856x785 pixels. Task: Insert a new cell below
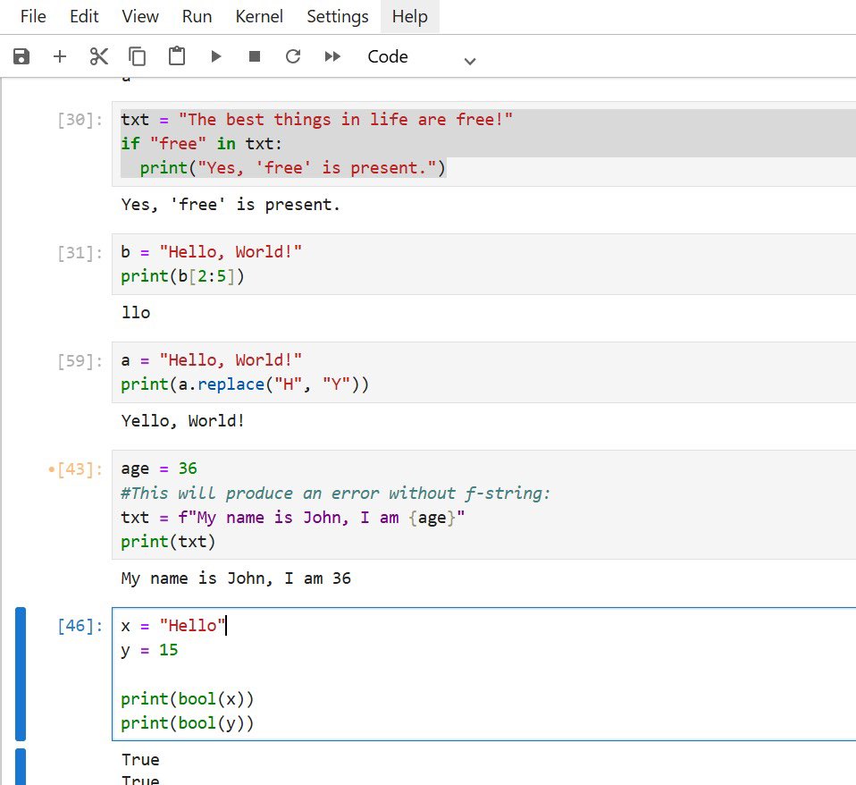coord(59,55)
